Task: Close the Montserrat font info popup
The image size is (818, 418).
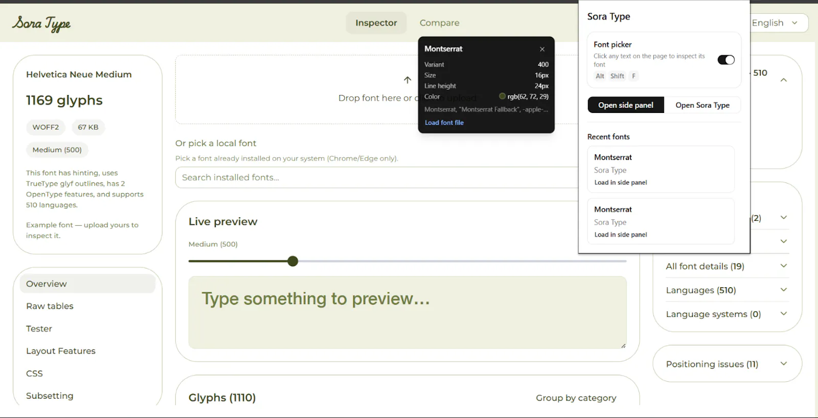Action: 542,49
